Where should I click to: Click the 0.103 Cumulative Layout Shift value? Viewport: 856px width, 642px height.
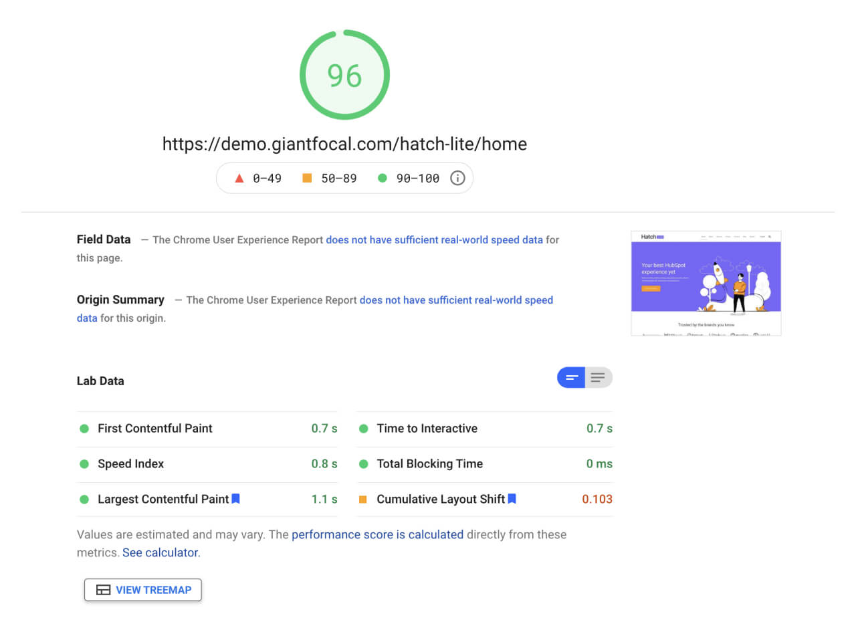click(x=597, y=499)
